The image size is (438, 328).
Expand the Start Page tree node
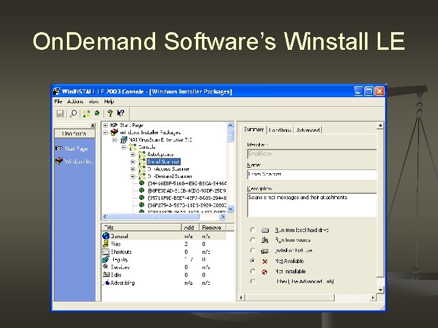coord(105,125)
